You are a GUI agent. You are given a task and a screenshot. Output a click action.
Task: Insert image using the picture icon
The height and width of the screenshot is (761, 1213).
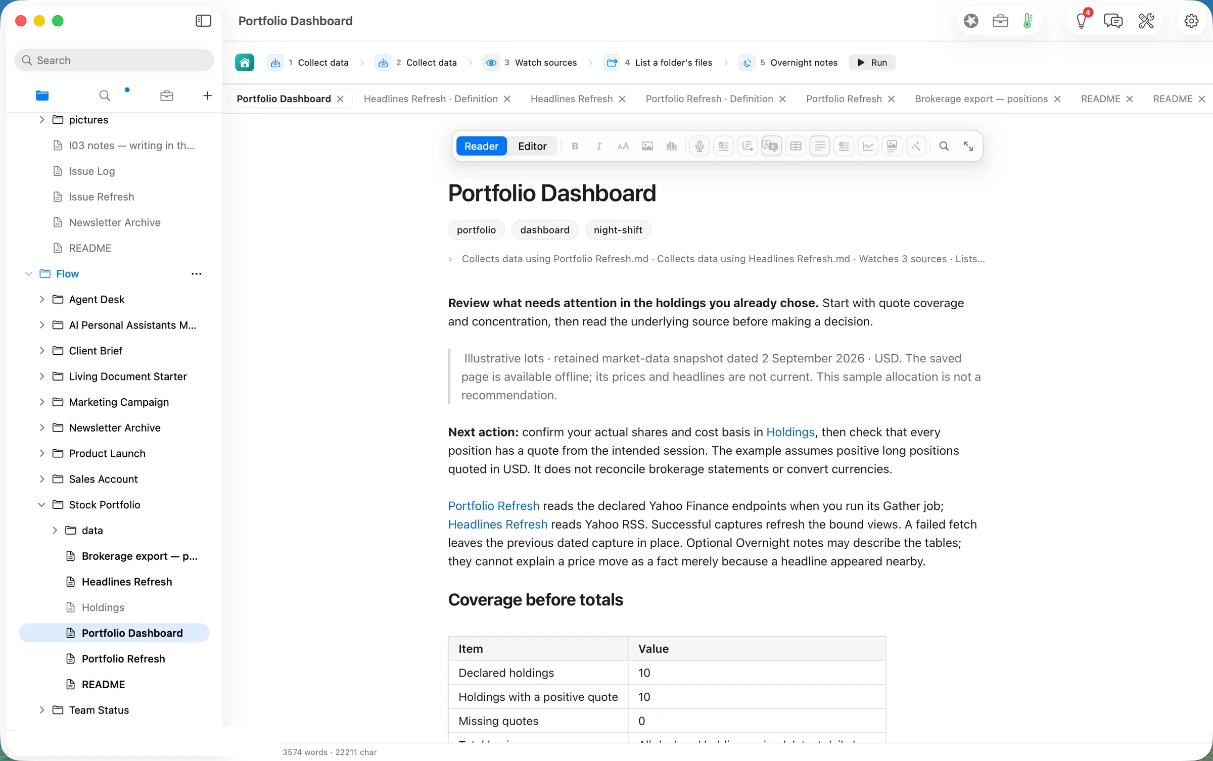click(x=647, y=146)
